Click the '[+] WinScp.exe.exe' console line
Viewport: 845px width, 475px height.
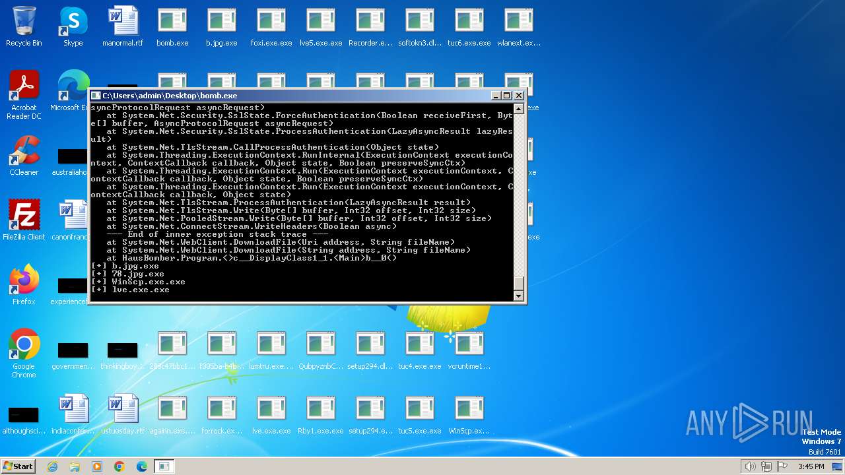(138, 282)
